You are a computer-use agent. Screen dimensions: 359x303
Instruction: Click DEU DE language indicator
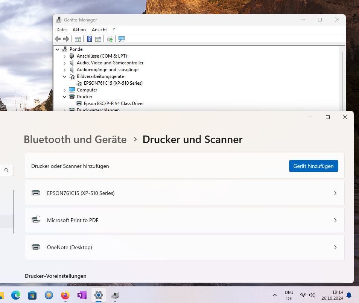(289, 295)
